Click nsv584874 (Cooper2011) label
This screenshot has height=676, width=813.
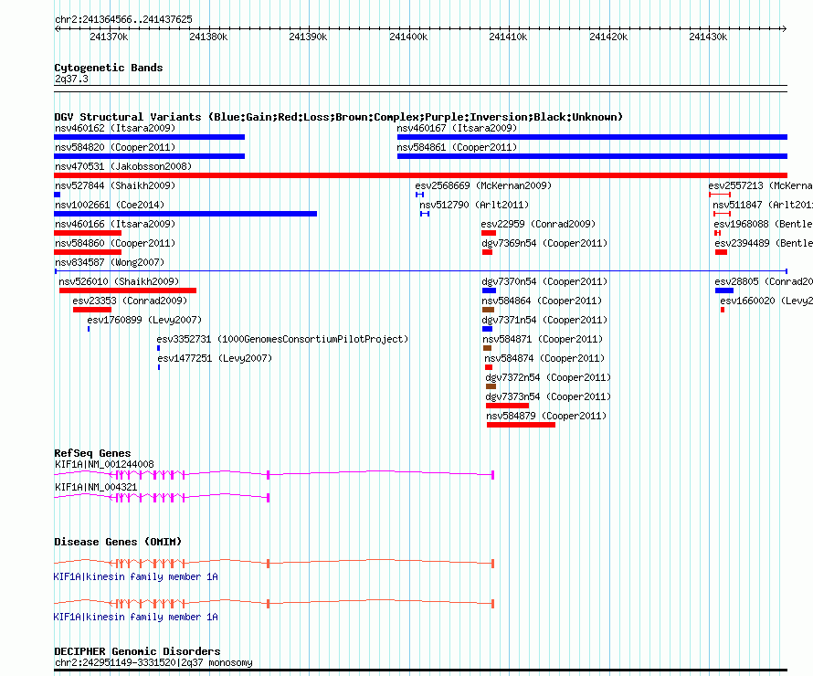[544, 358]
